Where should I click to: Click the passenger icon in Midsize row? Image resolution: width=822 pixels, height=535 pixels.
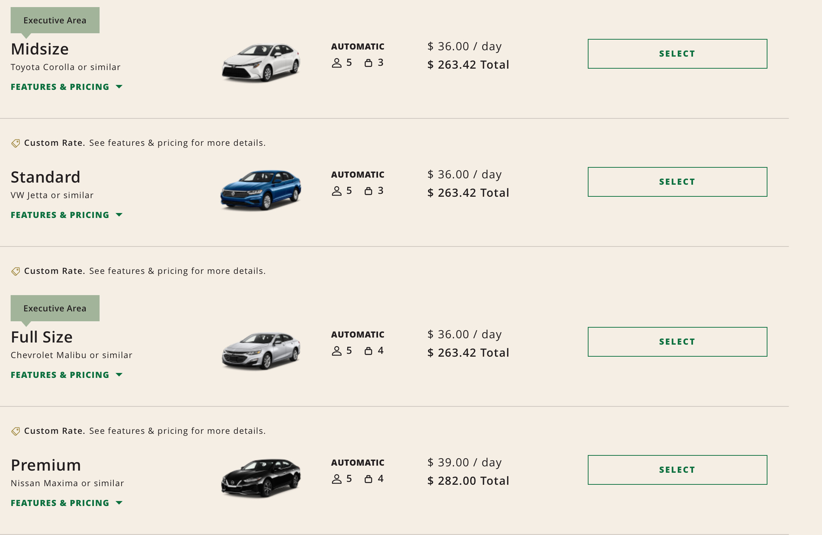[337, 63]
